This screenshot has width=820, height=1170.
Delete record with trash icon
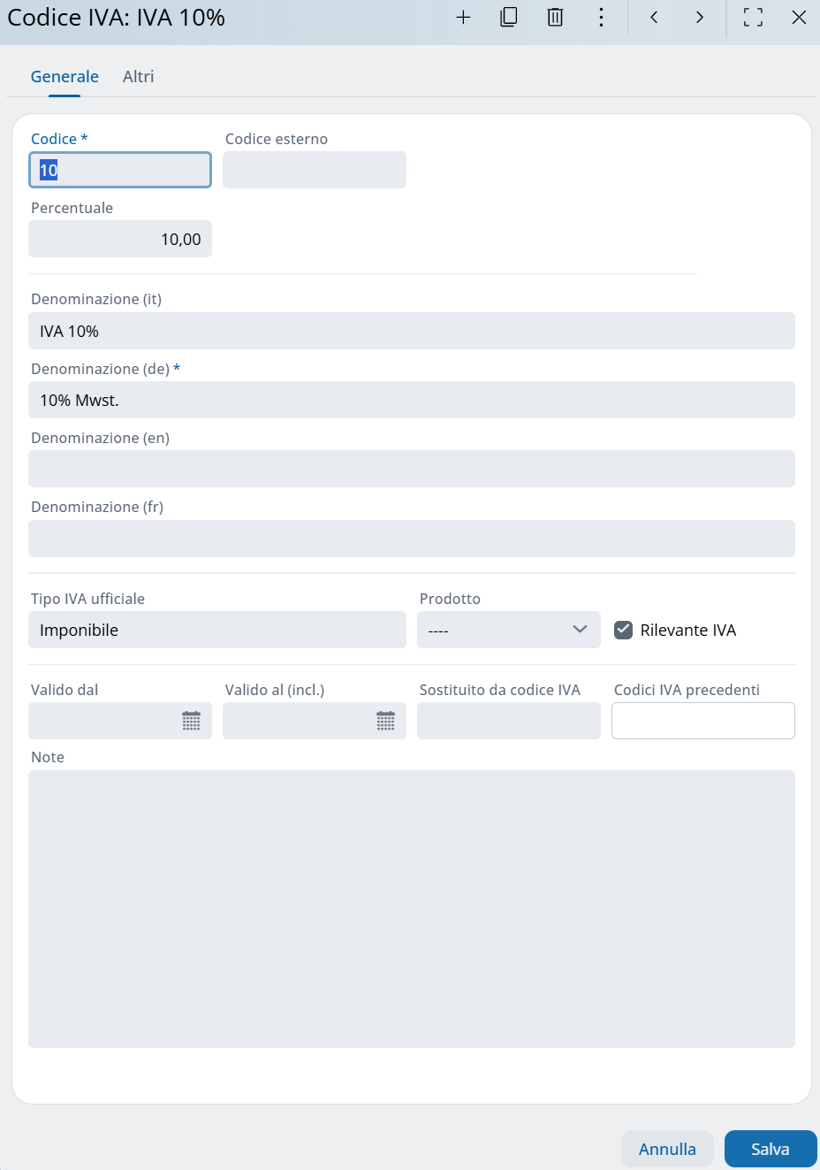(555, 18)
